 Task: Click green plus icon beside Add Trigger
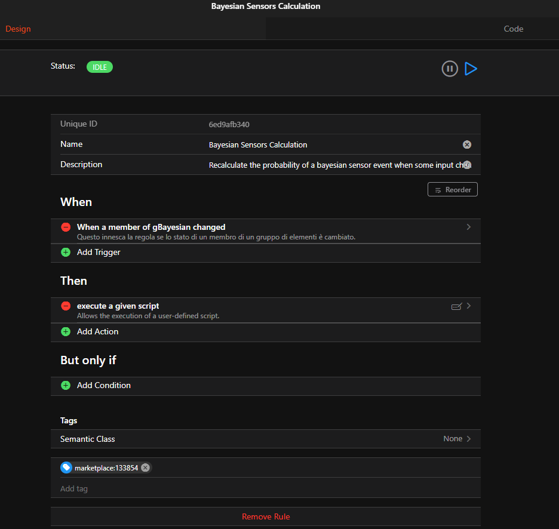(x=66, y=253)
